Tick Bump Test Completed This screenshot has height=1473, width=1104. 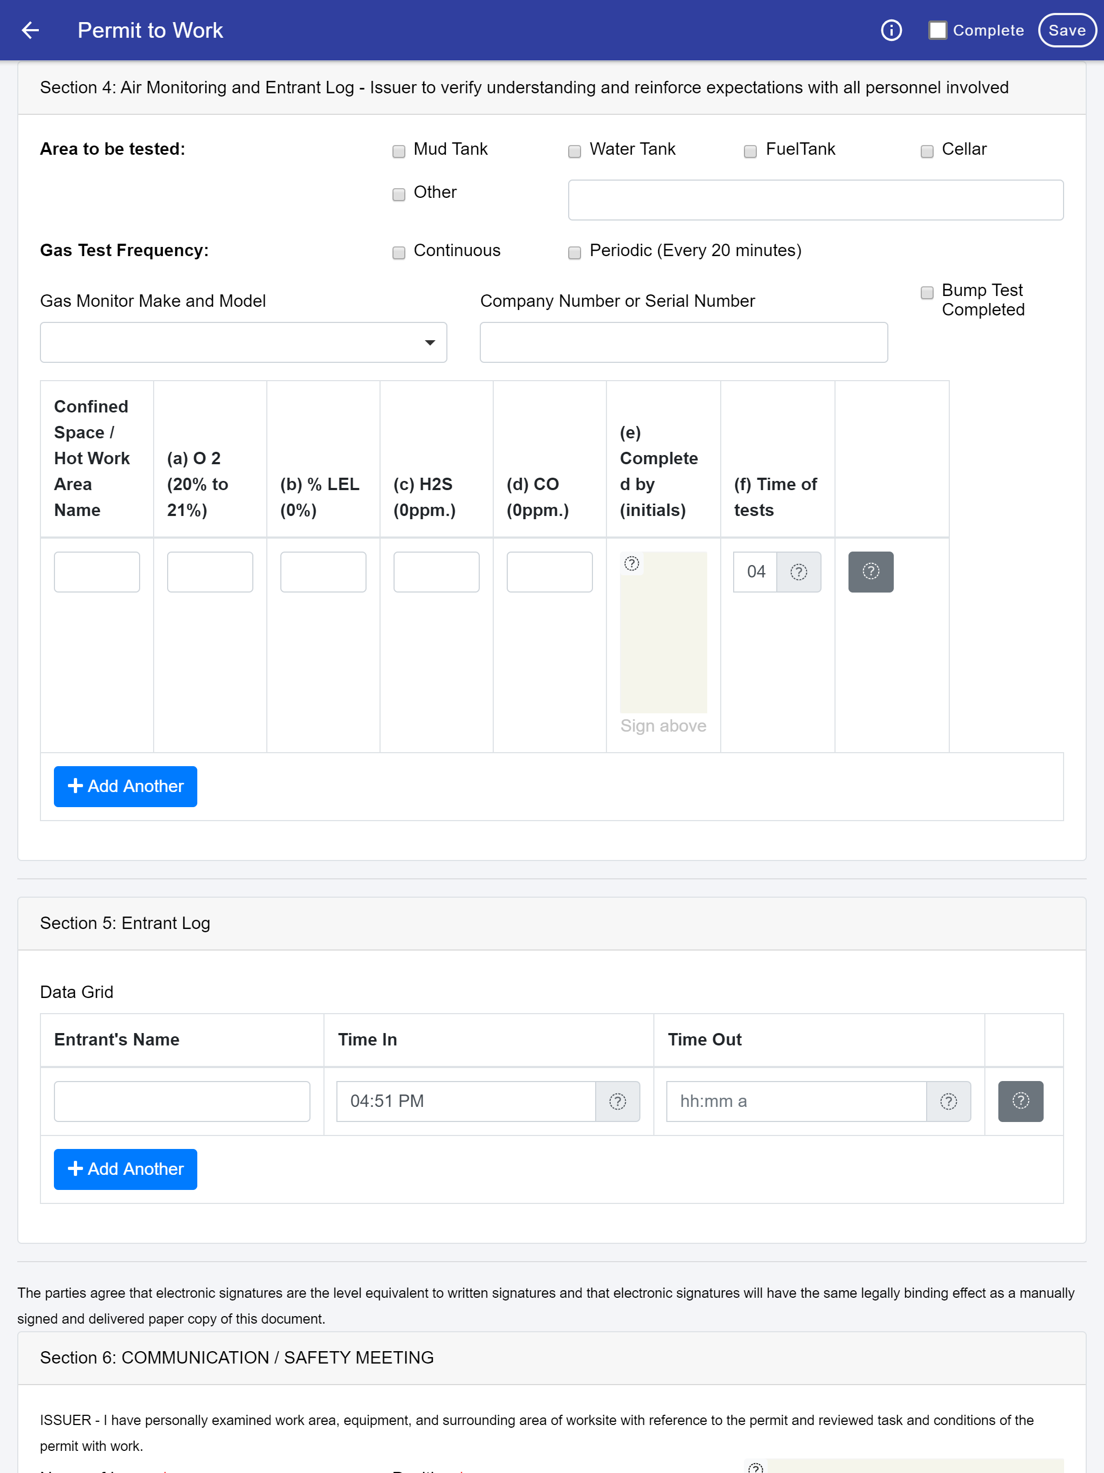coord(927,292)
